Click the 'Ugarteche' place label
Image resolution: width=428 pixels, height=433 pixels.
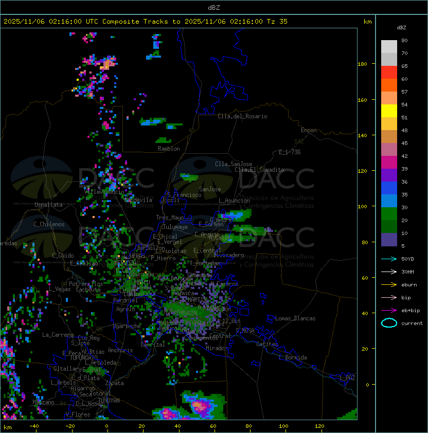coord(127,326)
